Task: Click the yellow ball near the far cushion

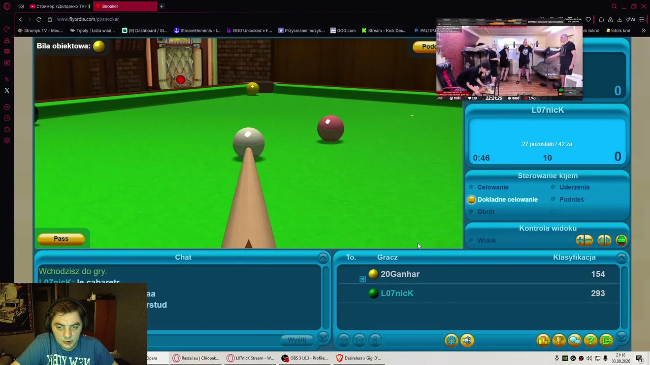Action: pos(252,88)
